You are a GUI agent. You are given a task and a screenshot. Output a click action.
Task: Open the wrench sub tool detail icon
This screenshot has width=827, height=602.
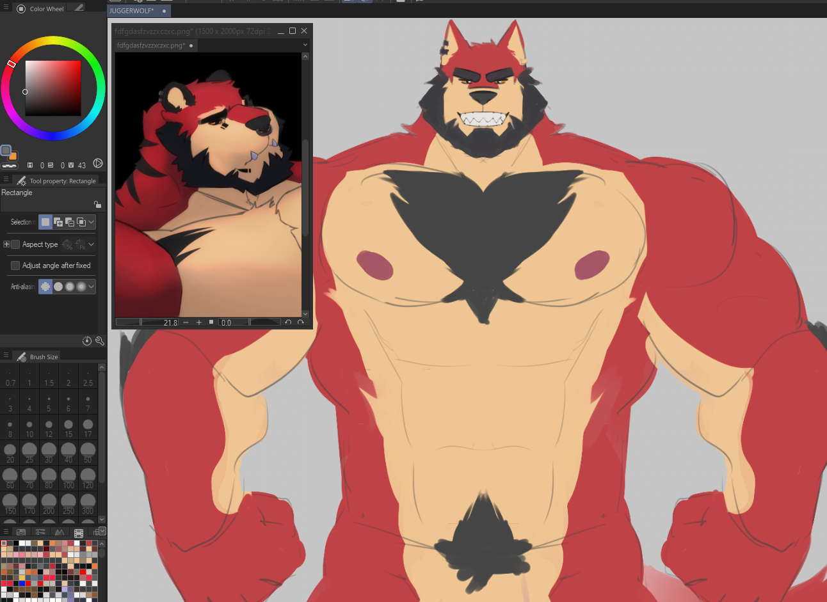point(100,341)
